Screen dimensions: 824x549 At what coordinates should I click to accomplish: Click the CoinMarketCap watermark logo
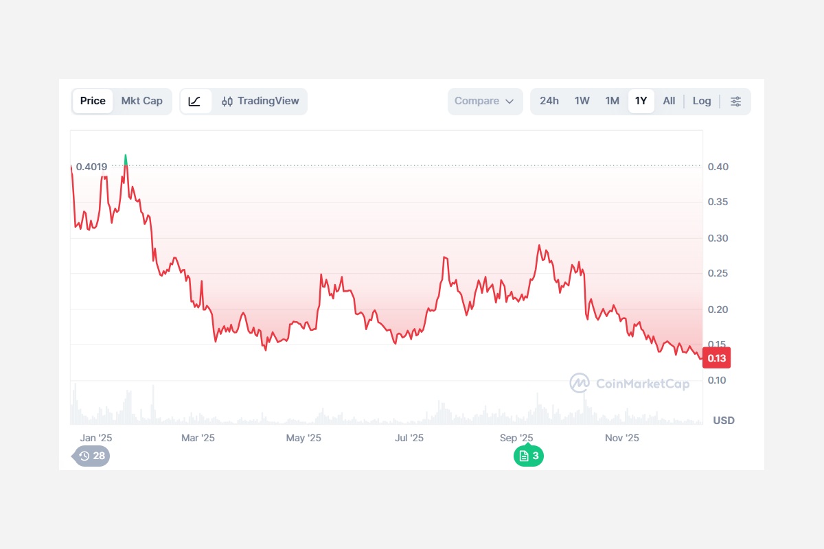pyautogui.click(x=630, y=383)
